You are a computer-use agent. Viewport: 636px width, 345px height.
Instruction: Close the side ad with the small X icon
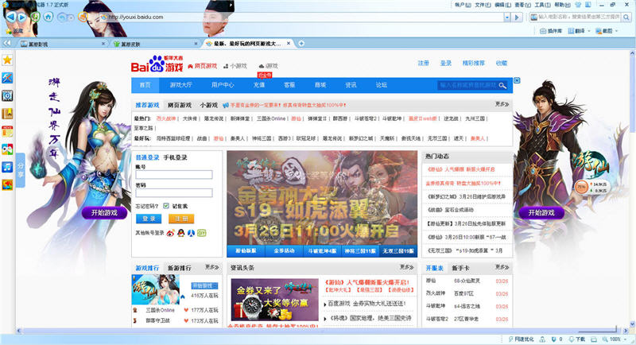[x=517, y=80]
